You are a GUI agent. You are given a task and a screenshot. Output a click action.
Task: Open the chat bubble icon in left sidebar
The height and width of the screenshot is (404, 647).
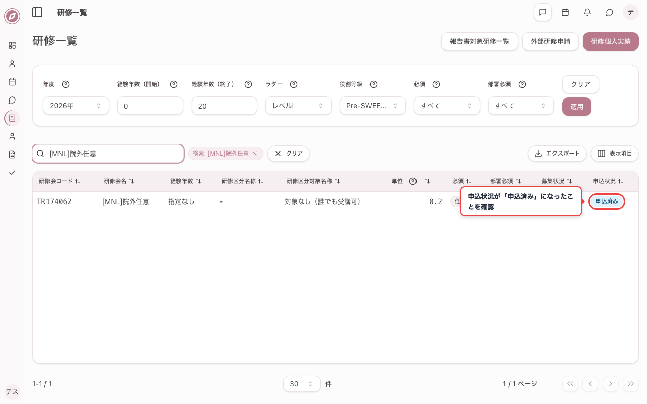pos(12,100)
